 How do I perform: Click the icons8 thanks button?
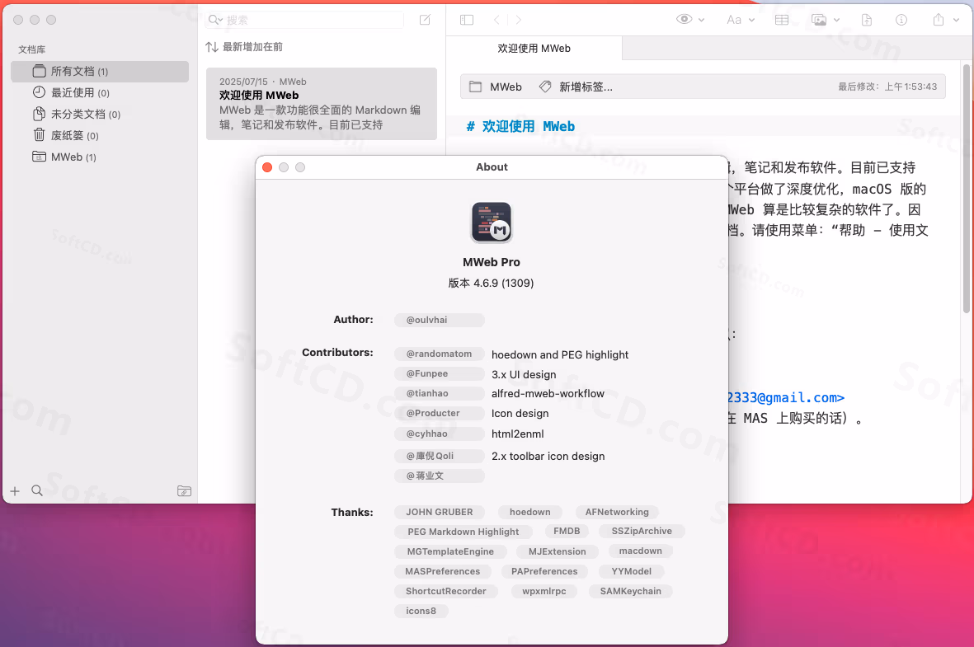click(421, 612)
